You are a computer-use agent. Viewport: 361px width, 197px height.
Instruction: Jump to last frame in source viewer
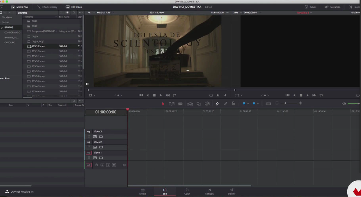click(x=167, y=95)
